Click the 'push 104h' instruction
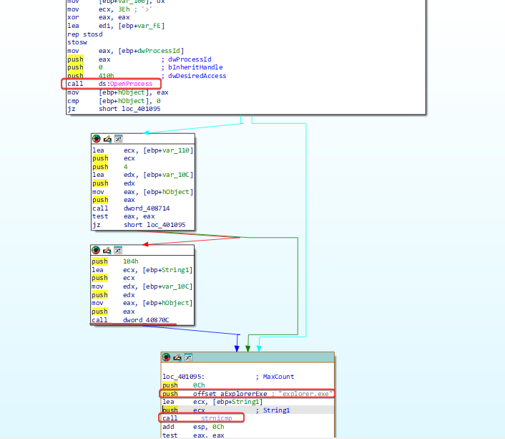Viewport: 505px width, 439px height. [x=115, y=261]
